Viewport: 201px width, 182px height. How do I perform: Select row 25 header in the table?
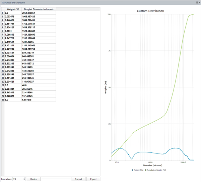(3, 100)
